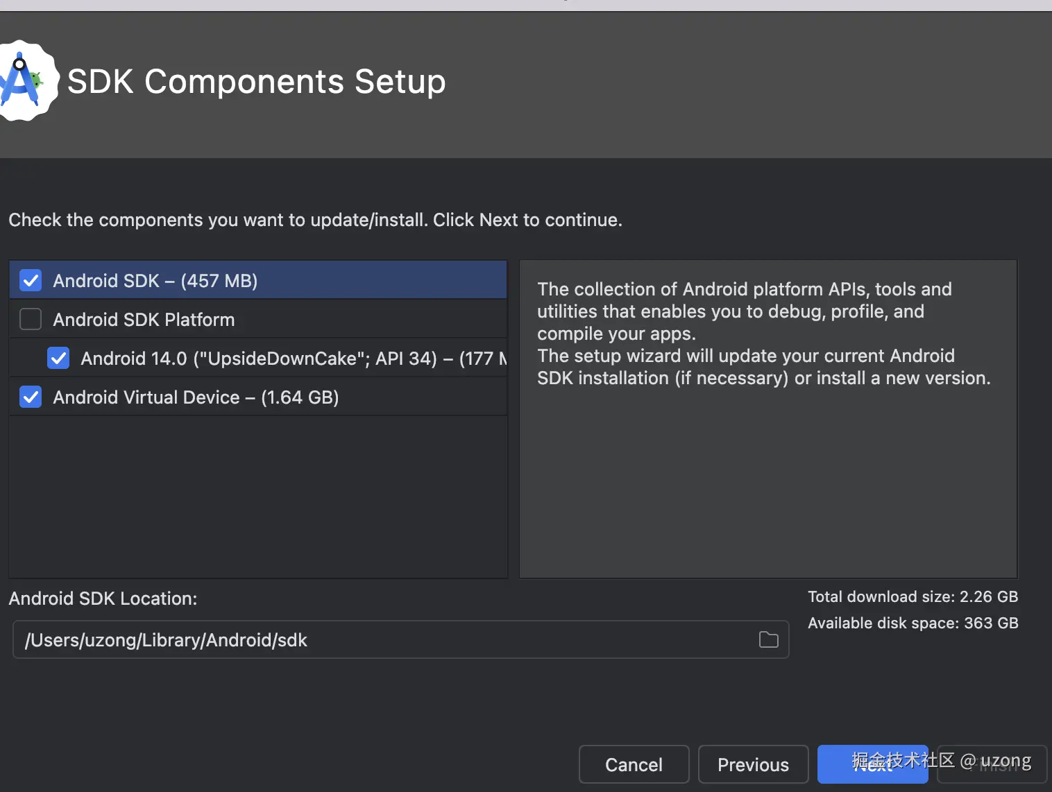Open the SDK location folder browser icon
The image size is (1052, 792).
pos(768,639)
